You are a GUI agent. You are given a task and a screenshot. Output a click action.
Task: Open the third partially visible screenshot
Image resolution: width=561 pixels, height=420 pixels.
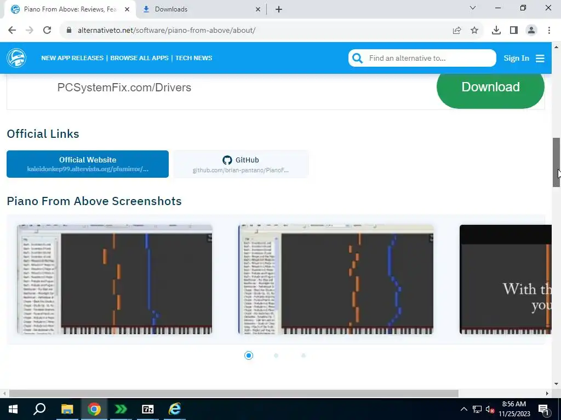coord(505,279)
